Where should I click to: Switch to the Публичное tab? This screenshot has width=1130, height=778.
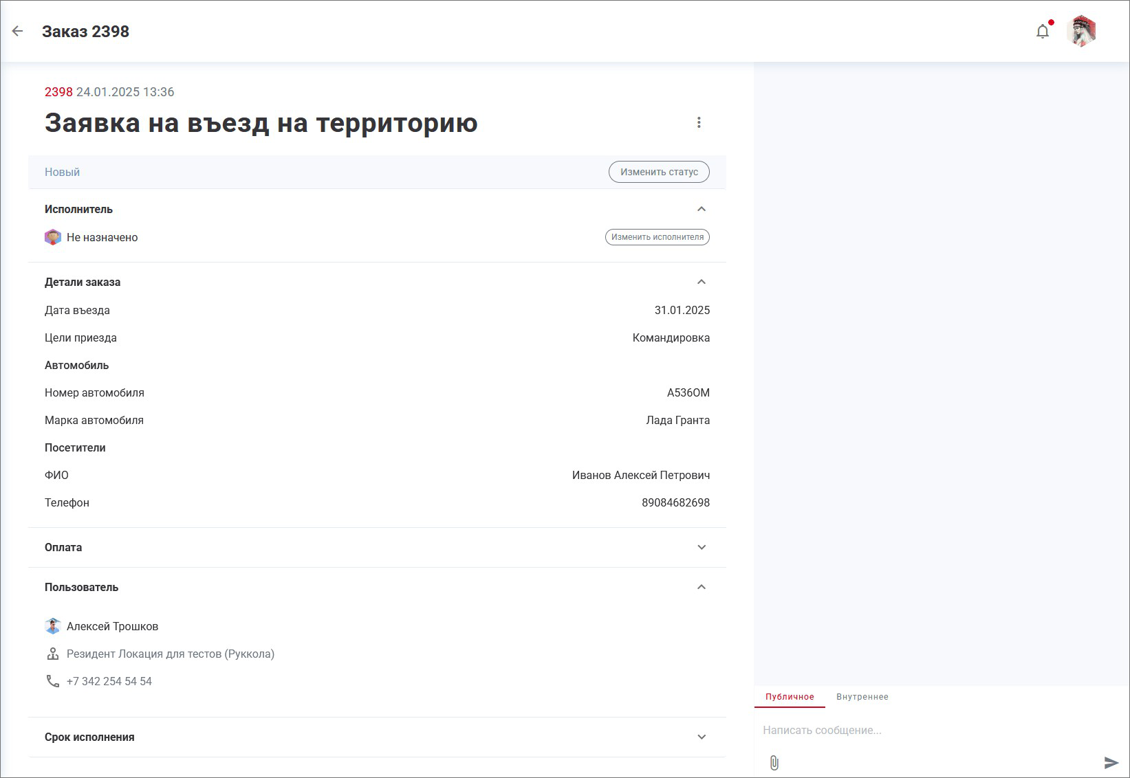tap(790, 697)
